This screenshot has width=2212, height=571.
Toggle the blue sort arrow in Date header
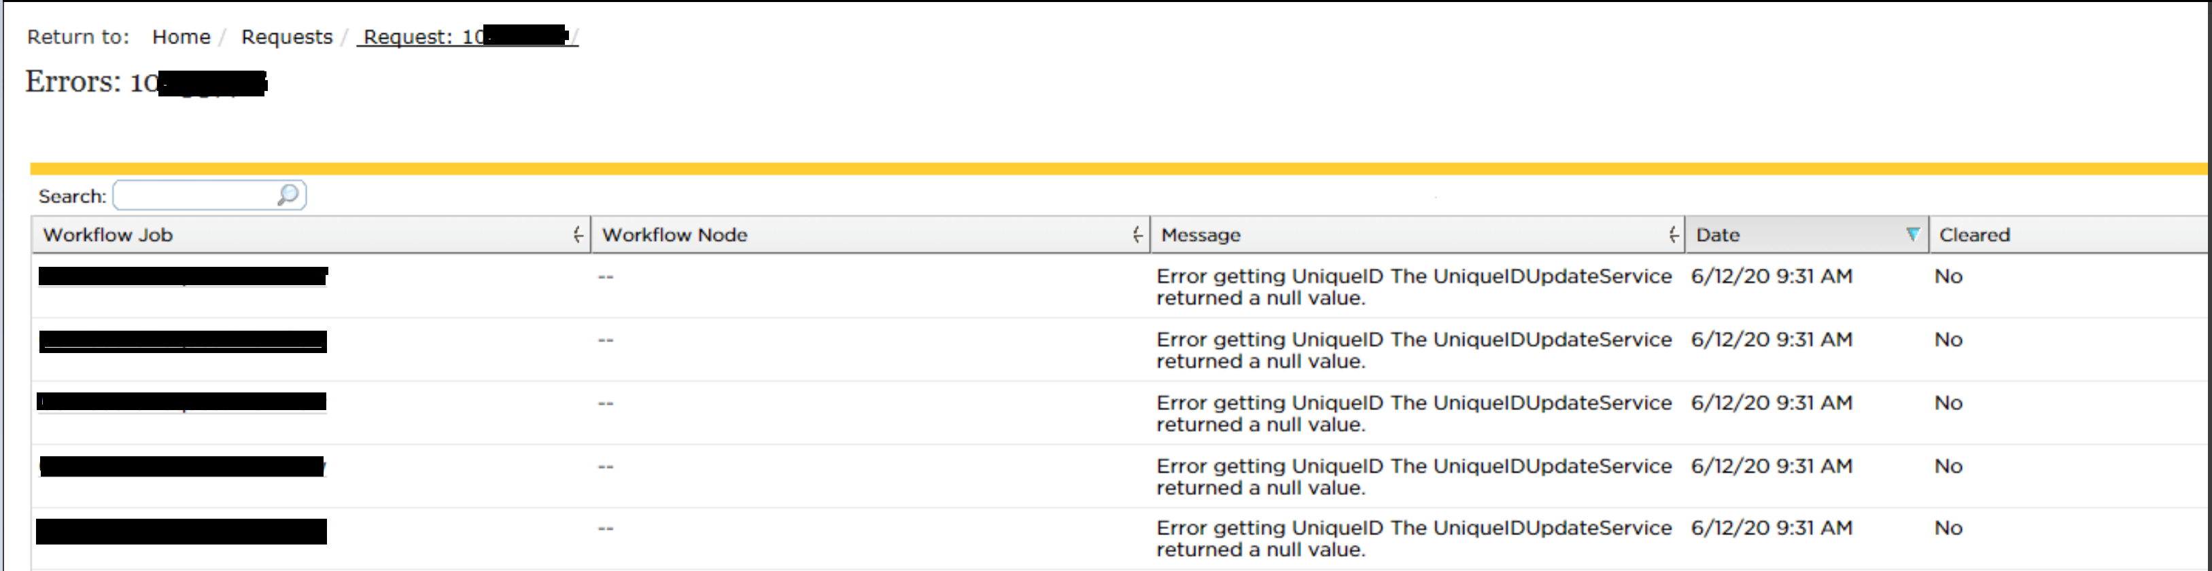click(x=1912, y=234)
